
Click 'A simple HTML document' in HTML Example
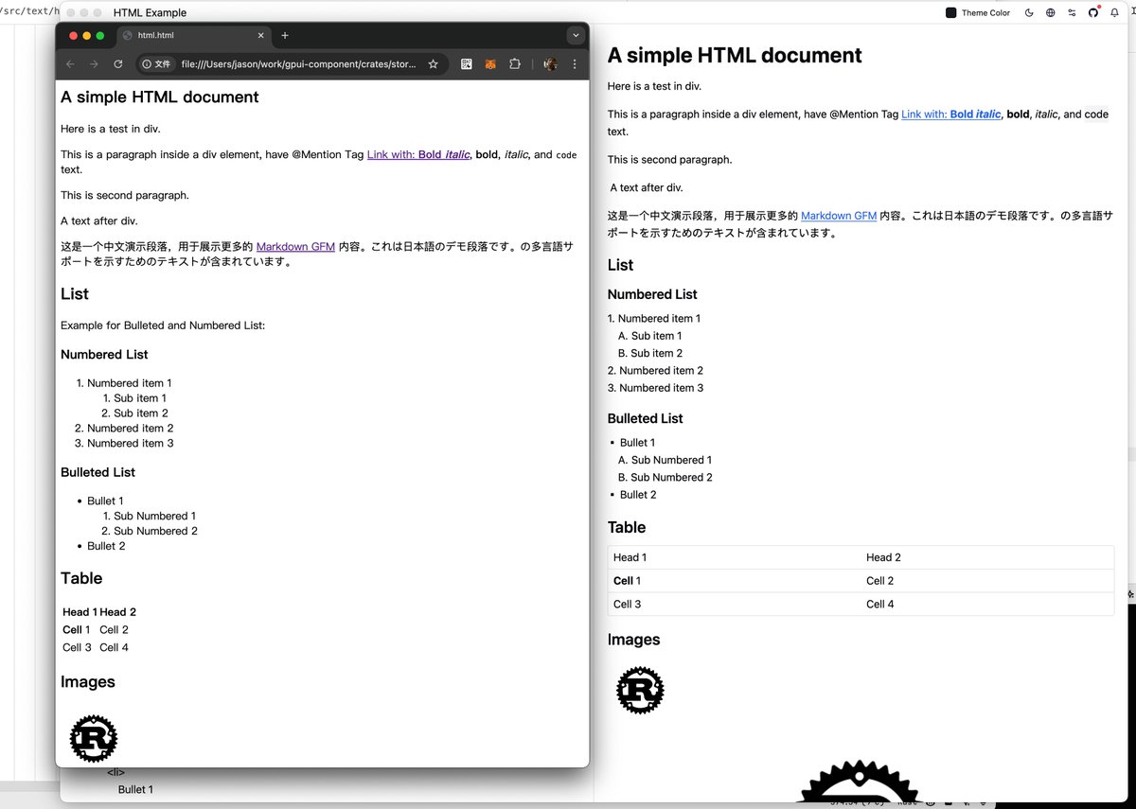[x=735, y=56]
